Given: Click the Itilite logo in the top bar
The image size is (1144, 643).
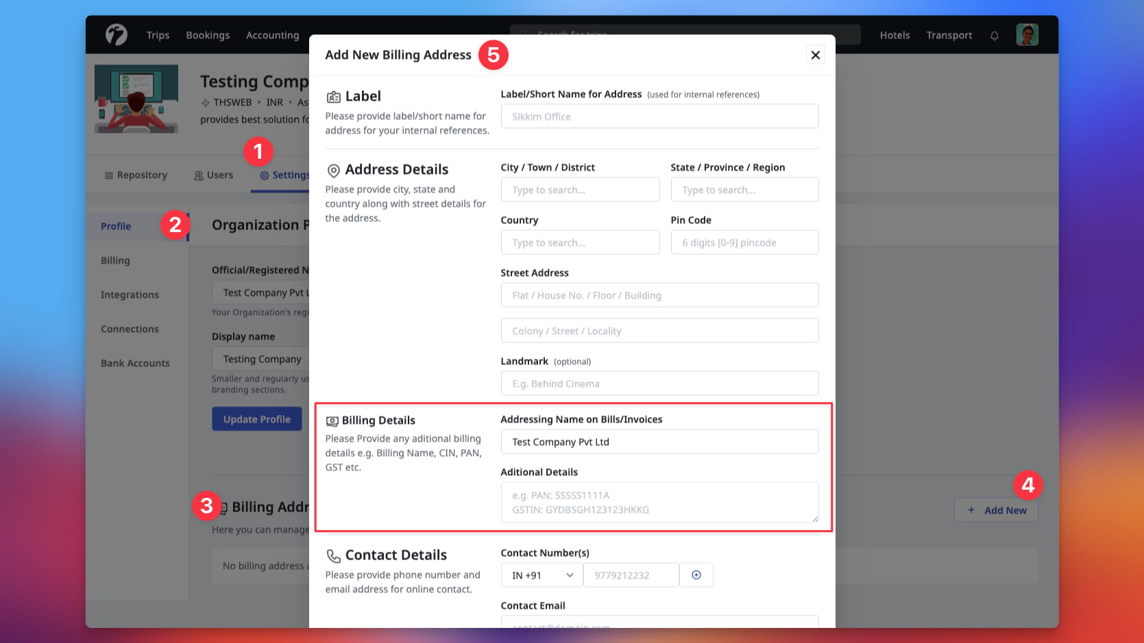Looking at the screenshot, I should click(115, 34).
